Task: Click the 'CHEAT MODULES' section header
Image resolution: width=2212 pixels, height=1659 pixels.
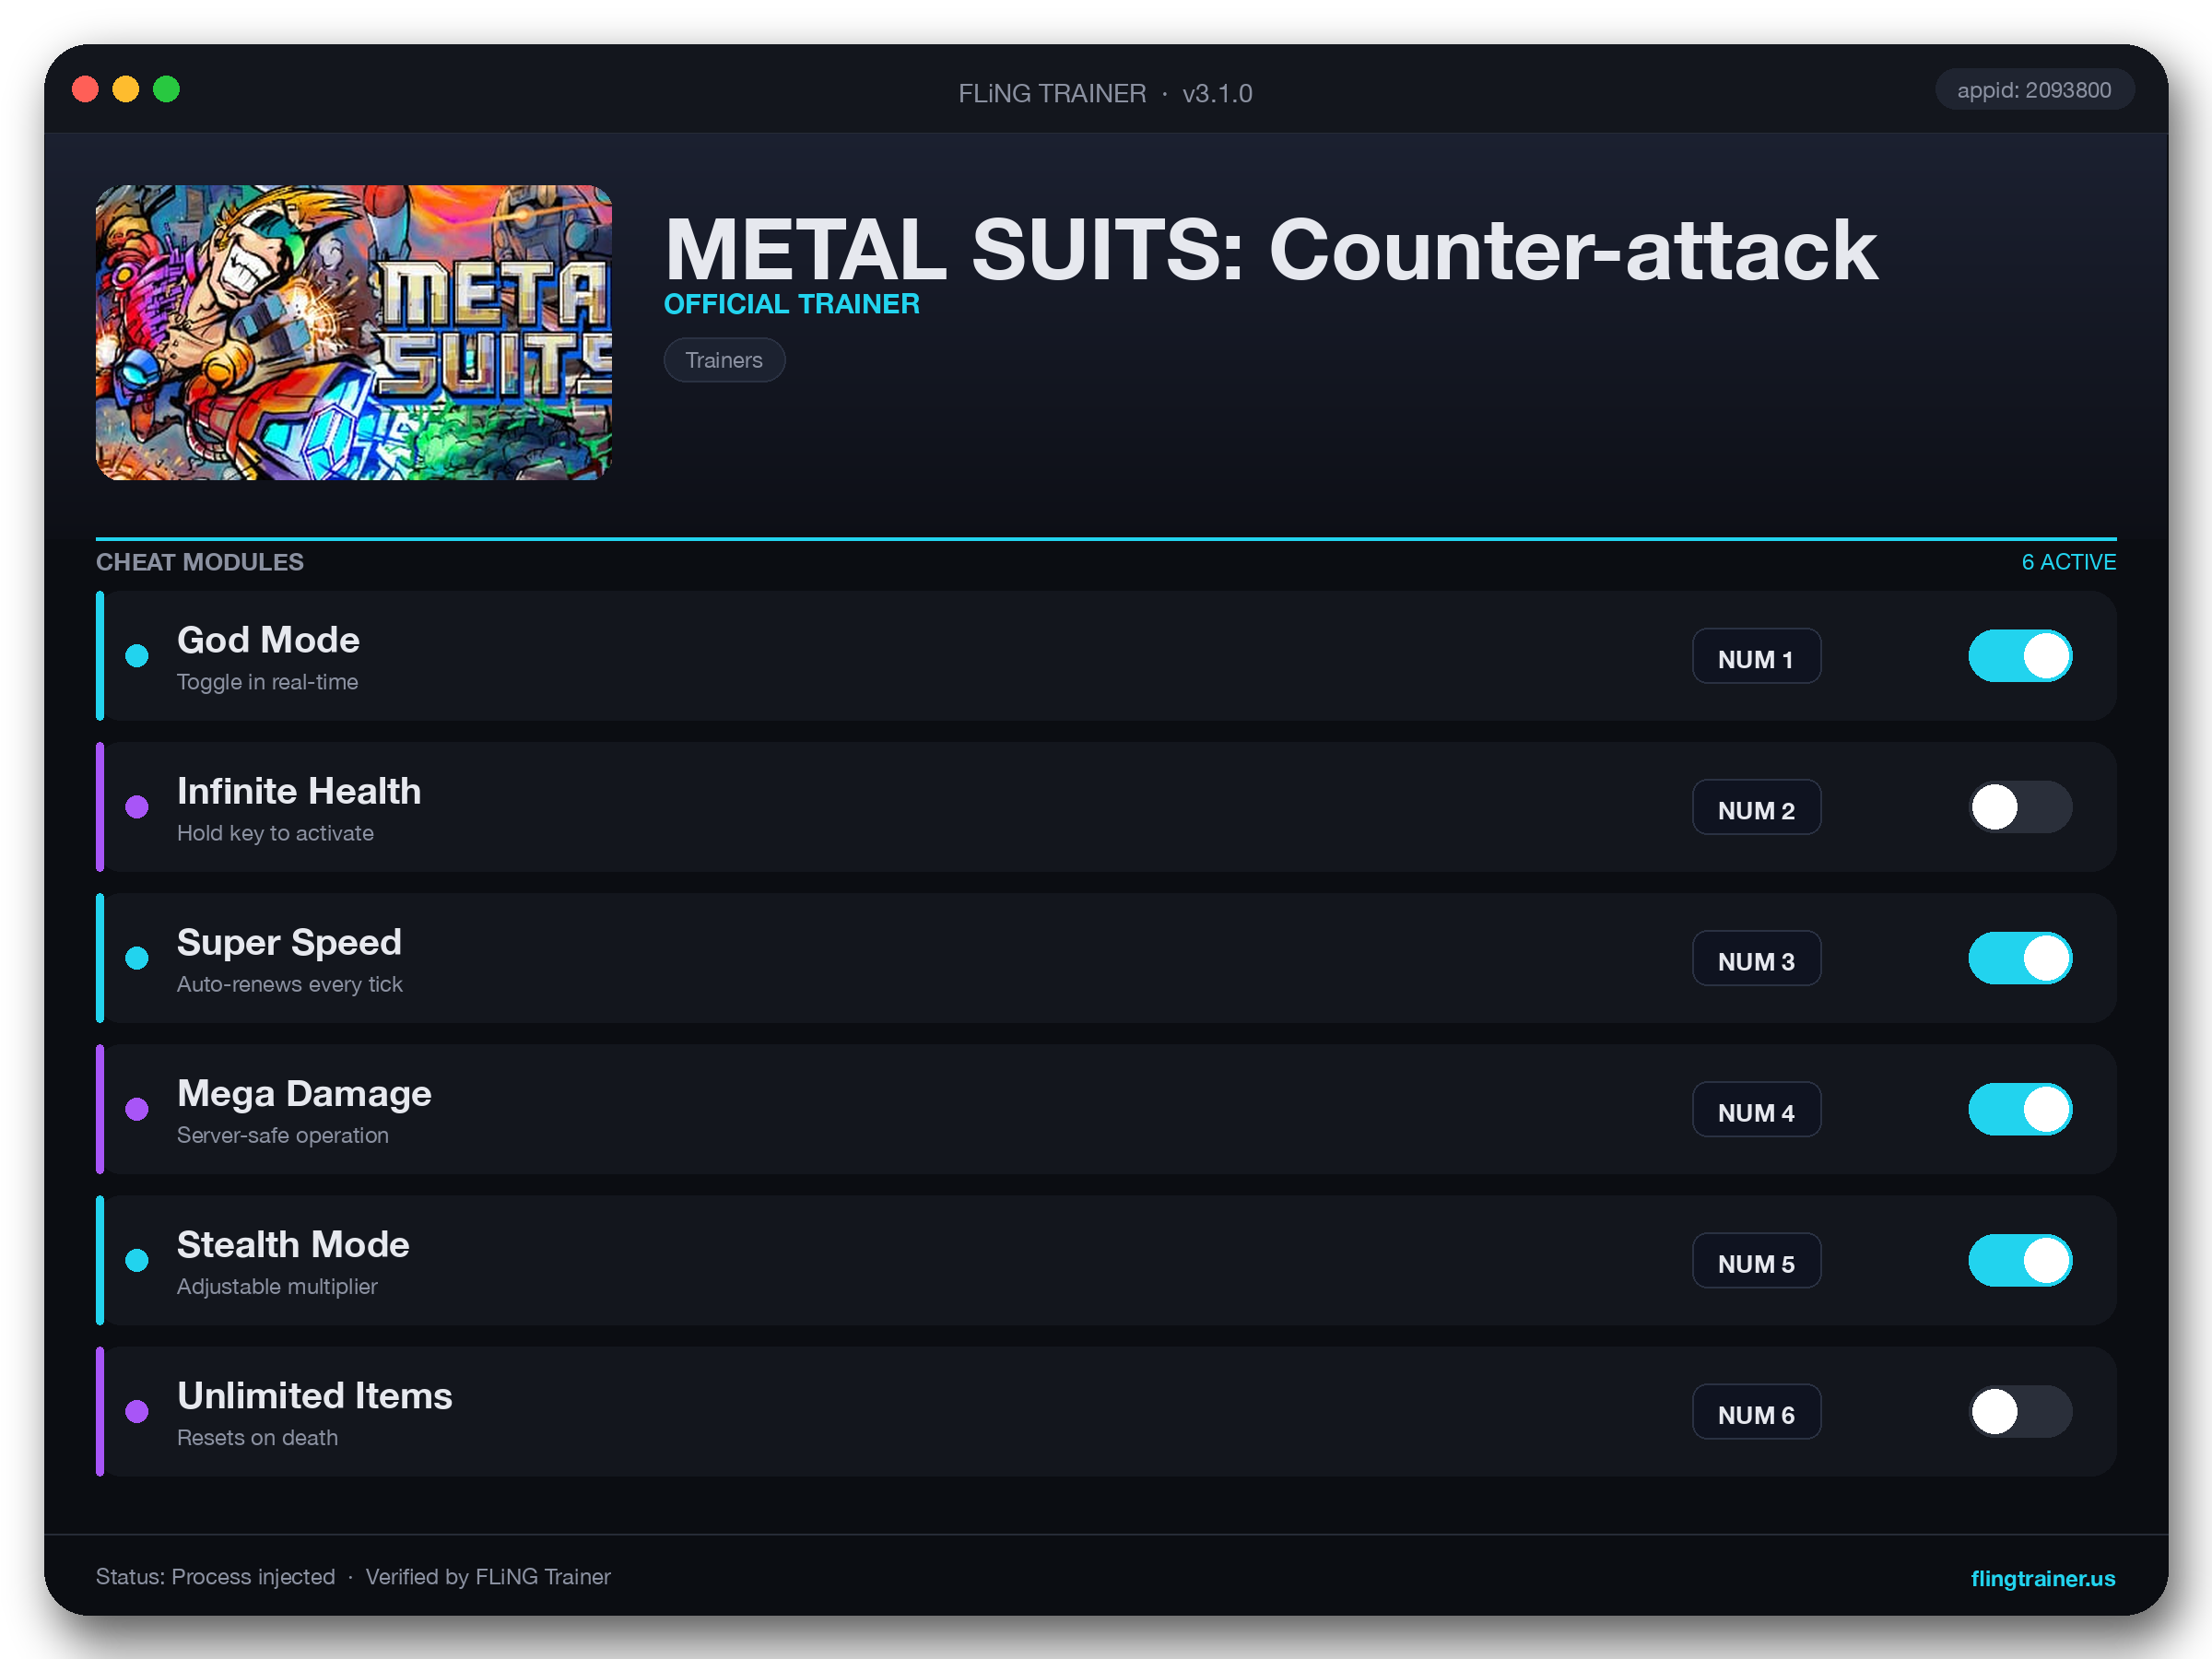Action: 200,562
